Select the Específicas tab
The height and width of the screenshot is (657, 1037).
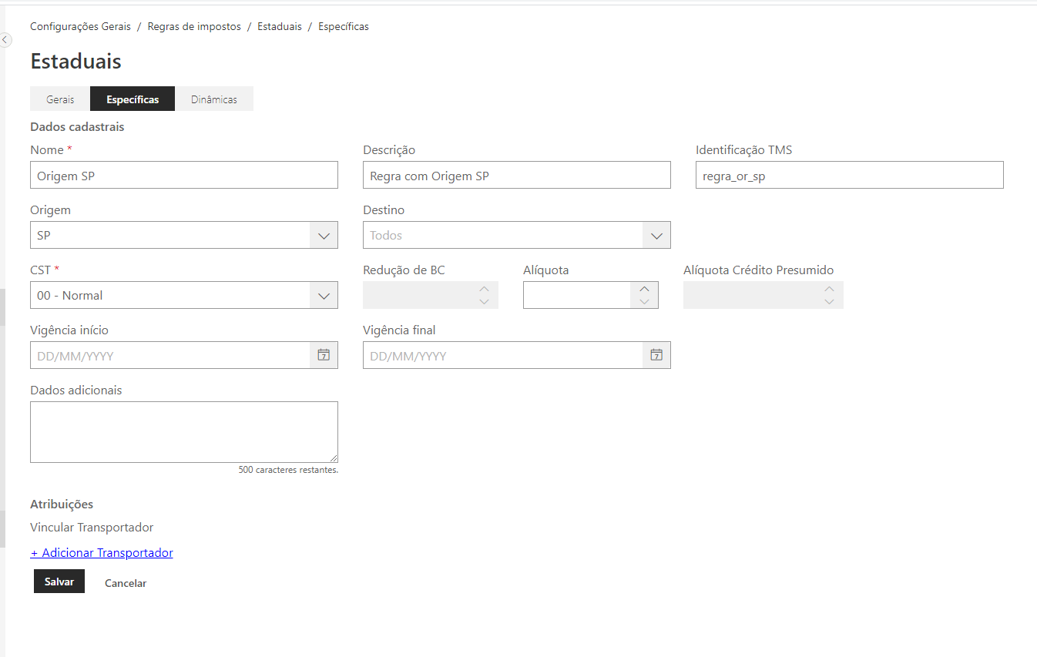point(133,99)
